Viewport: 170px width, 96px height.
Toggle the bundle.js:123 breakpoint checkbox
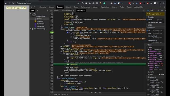pyautogui.click(x=148, y=95)
